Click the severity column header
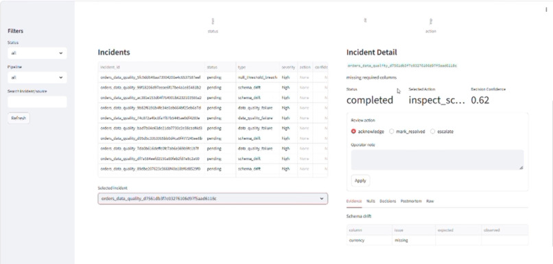This screenshot has height=264, width=553. point(288,67)
